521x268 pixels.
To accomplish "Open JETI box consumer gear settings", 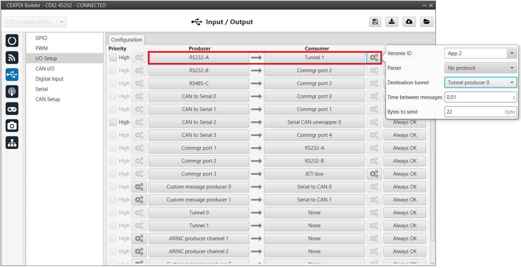I will [374, 174].
